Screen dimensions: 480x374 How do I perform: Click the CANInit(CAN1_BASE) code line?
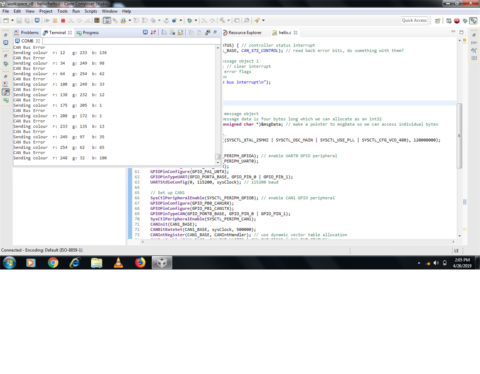(x=174, y=224)
